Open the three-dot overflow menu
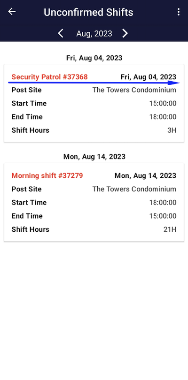 [179, 12]
